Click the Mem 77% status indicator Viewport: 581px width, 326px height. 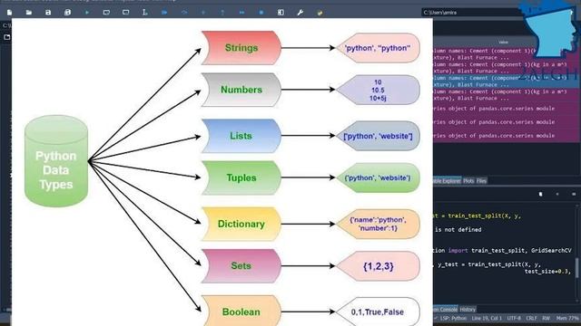(567, 318)
